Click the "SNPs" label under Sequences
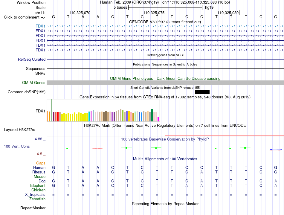The height and width of the screenshot is (215, 284). point(40,73)
